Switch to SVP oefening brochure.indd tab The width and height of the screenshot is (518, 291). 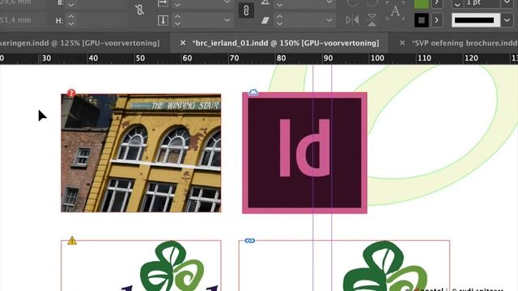465,43
